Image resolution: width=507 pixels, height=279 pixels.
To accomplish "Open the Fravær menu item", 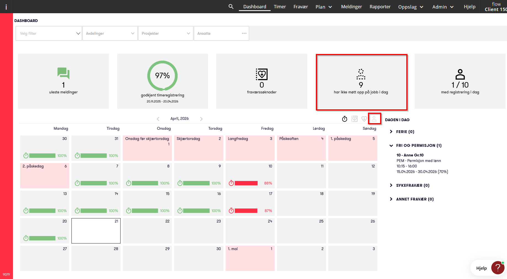I will (300, 7).
